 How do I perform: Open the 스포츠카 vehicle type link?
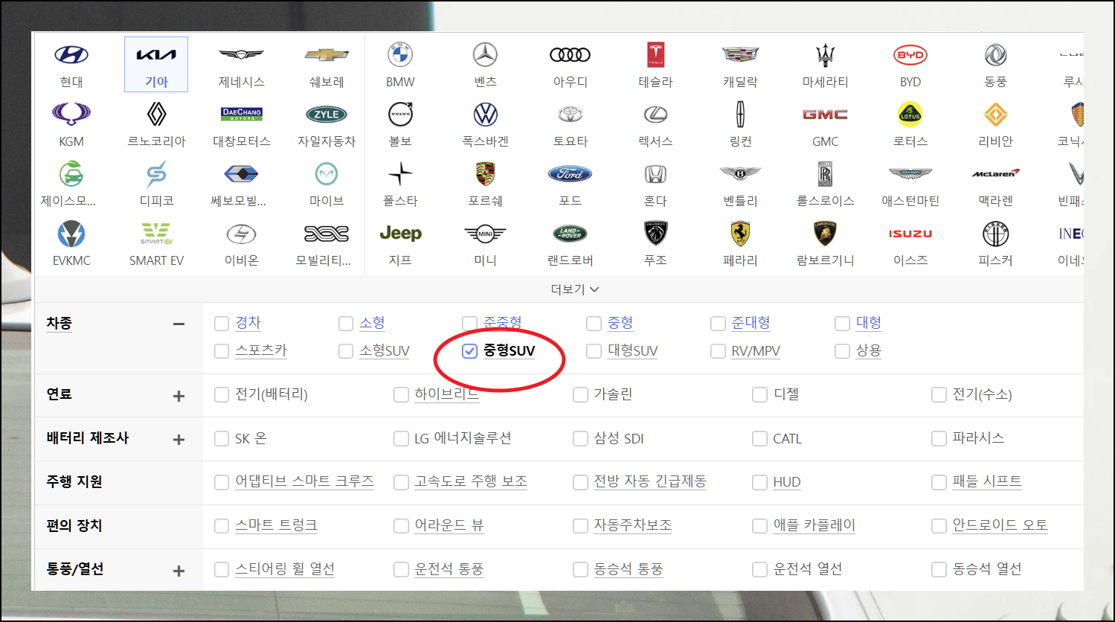tap(261, 351)
